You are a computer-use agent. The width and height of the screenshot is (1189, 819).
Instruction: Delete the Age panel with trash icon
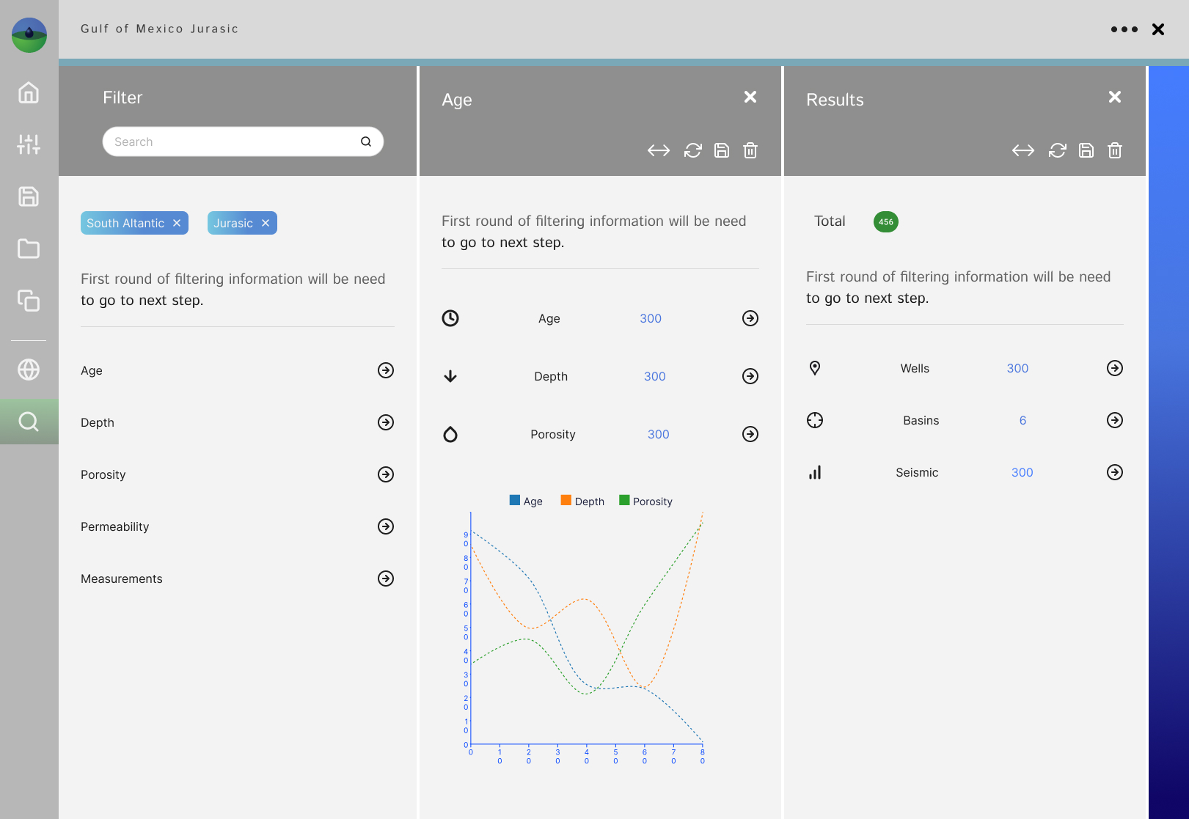tap(750, 150)
